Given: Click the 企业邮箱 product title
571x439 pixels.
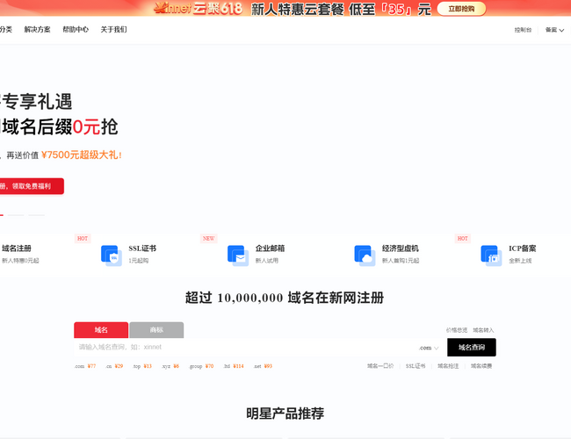Looking at the screenshot, I should coord(270,248).
